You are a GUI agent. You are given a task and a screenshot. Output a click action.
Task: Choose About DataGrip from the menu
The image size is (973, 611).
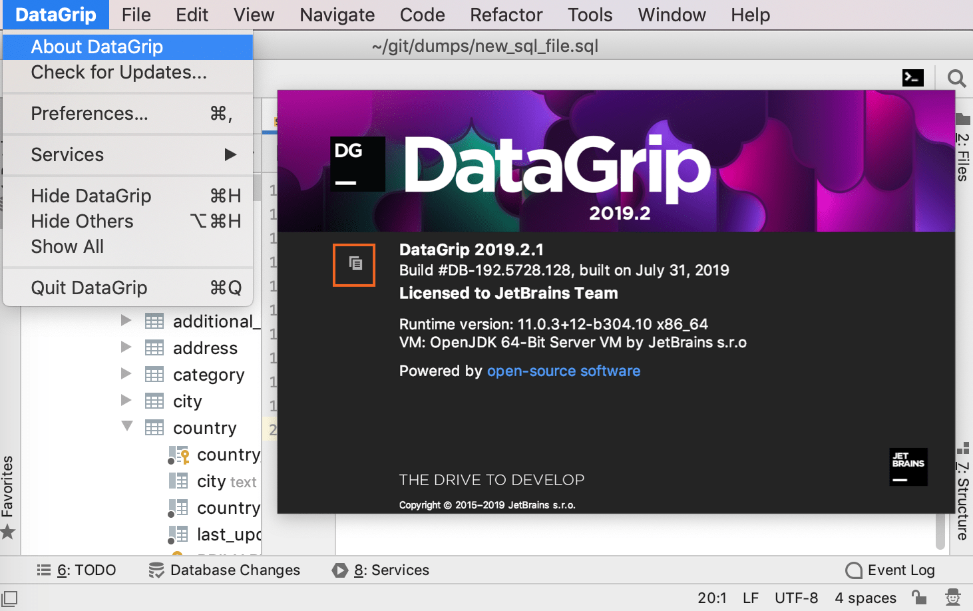[x=128, y=47]
